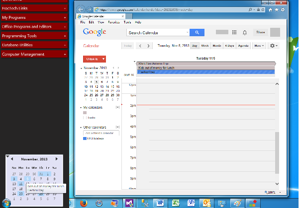Screen dimensions: 299x208
Task: Collapse the November 2013 mini calendar
Action: (81, 68)
